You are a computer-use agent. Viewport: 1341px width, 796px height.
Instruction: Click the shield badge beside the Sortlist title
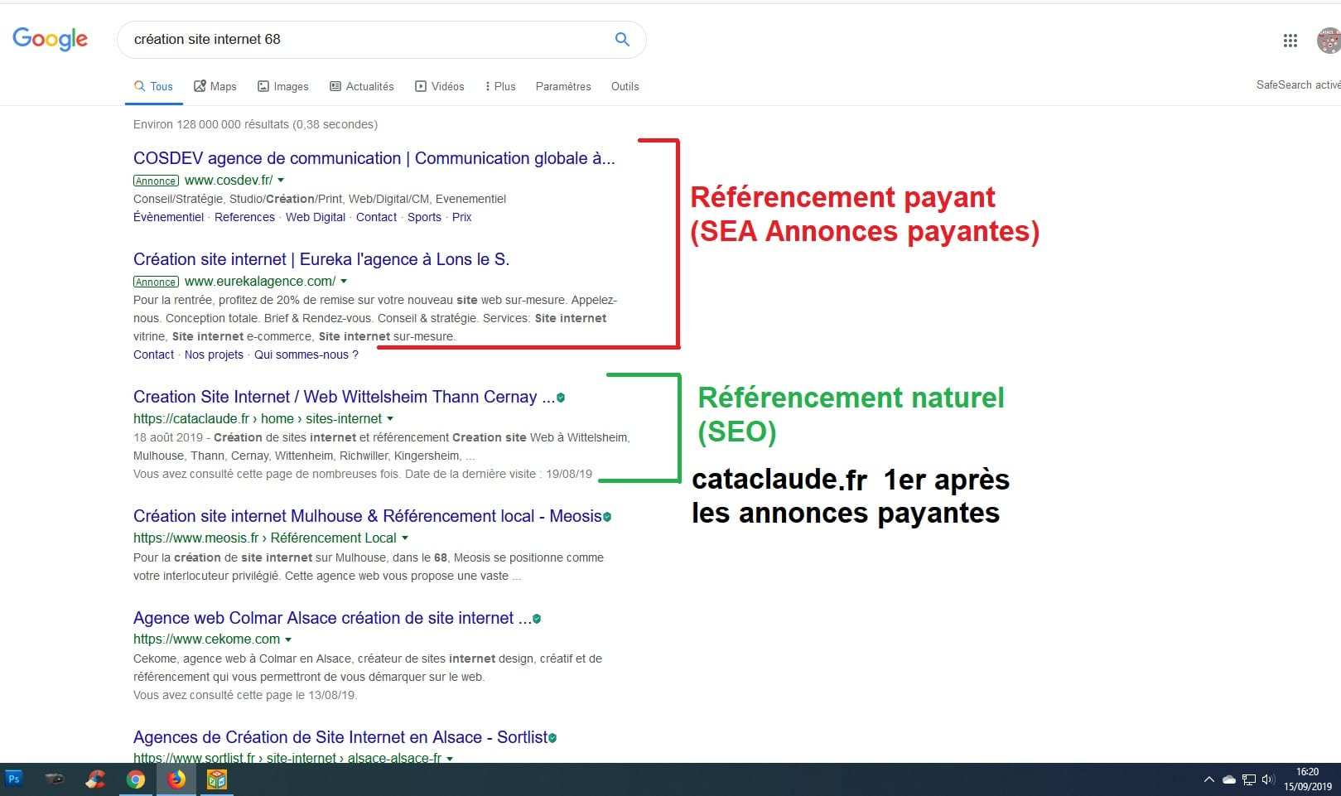point(552,737)
